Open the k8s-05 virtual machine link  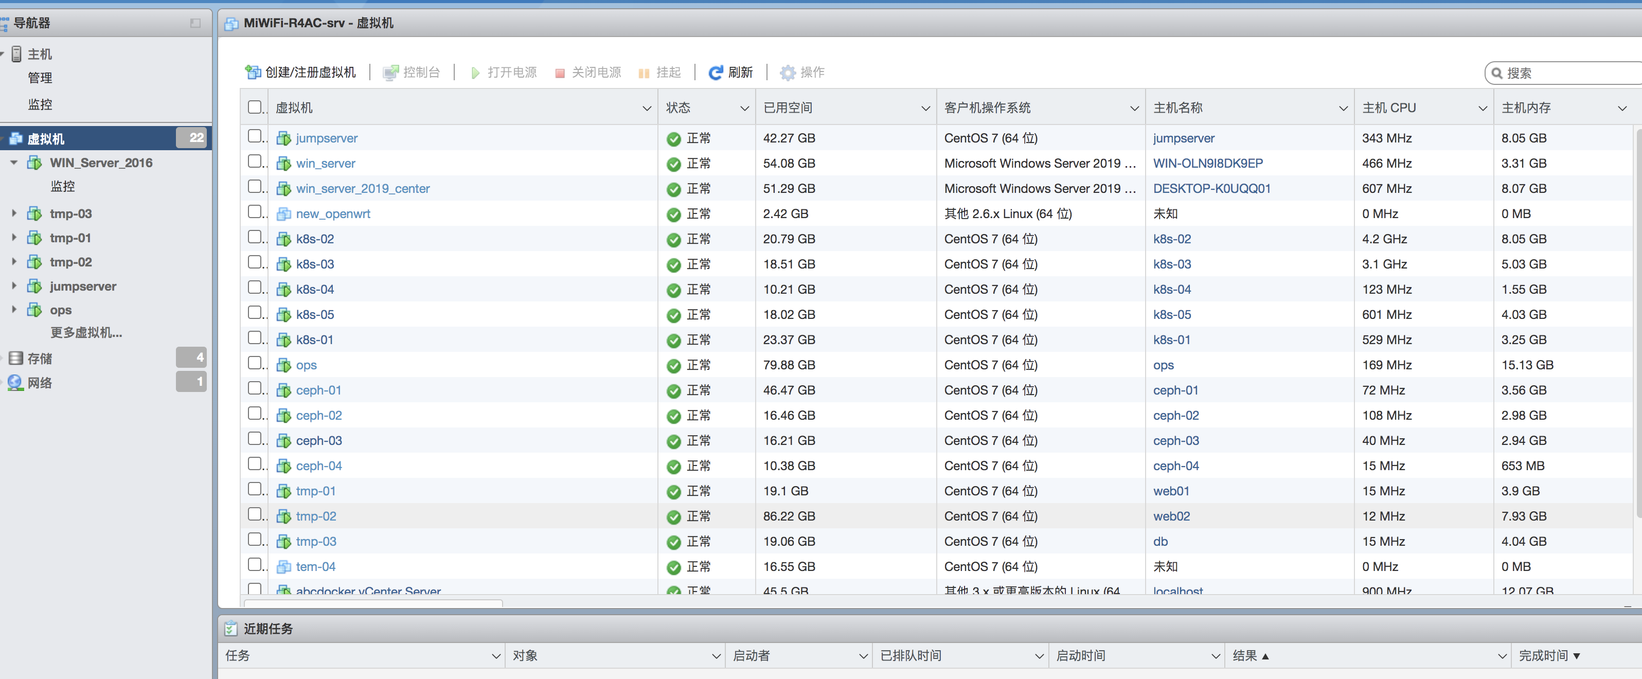315,315
